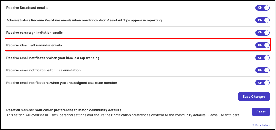Turn off team member assignment notification toggle

click(x=263, y=83)
